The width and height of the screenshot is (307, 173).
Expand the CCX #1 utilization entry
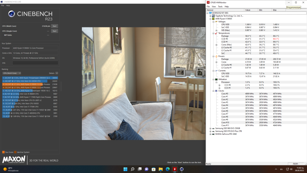(x=220, y=88)
